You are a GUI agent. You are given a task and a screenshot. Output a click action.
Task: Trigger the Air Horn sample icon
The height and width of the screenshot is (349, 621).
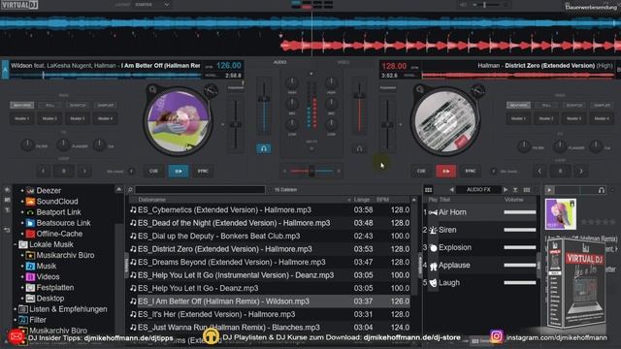[x=433, y=212]
